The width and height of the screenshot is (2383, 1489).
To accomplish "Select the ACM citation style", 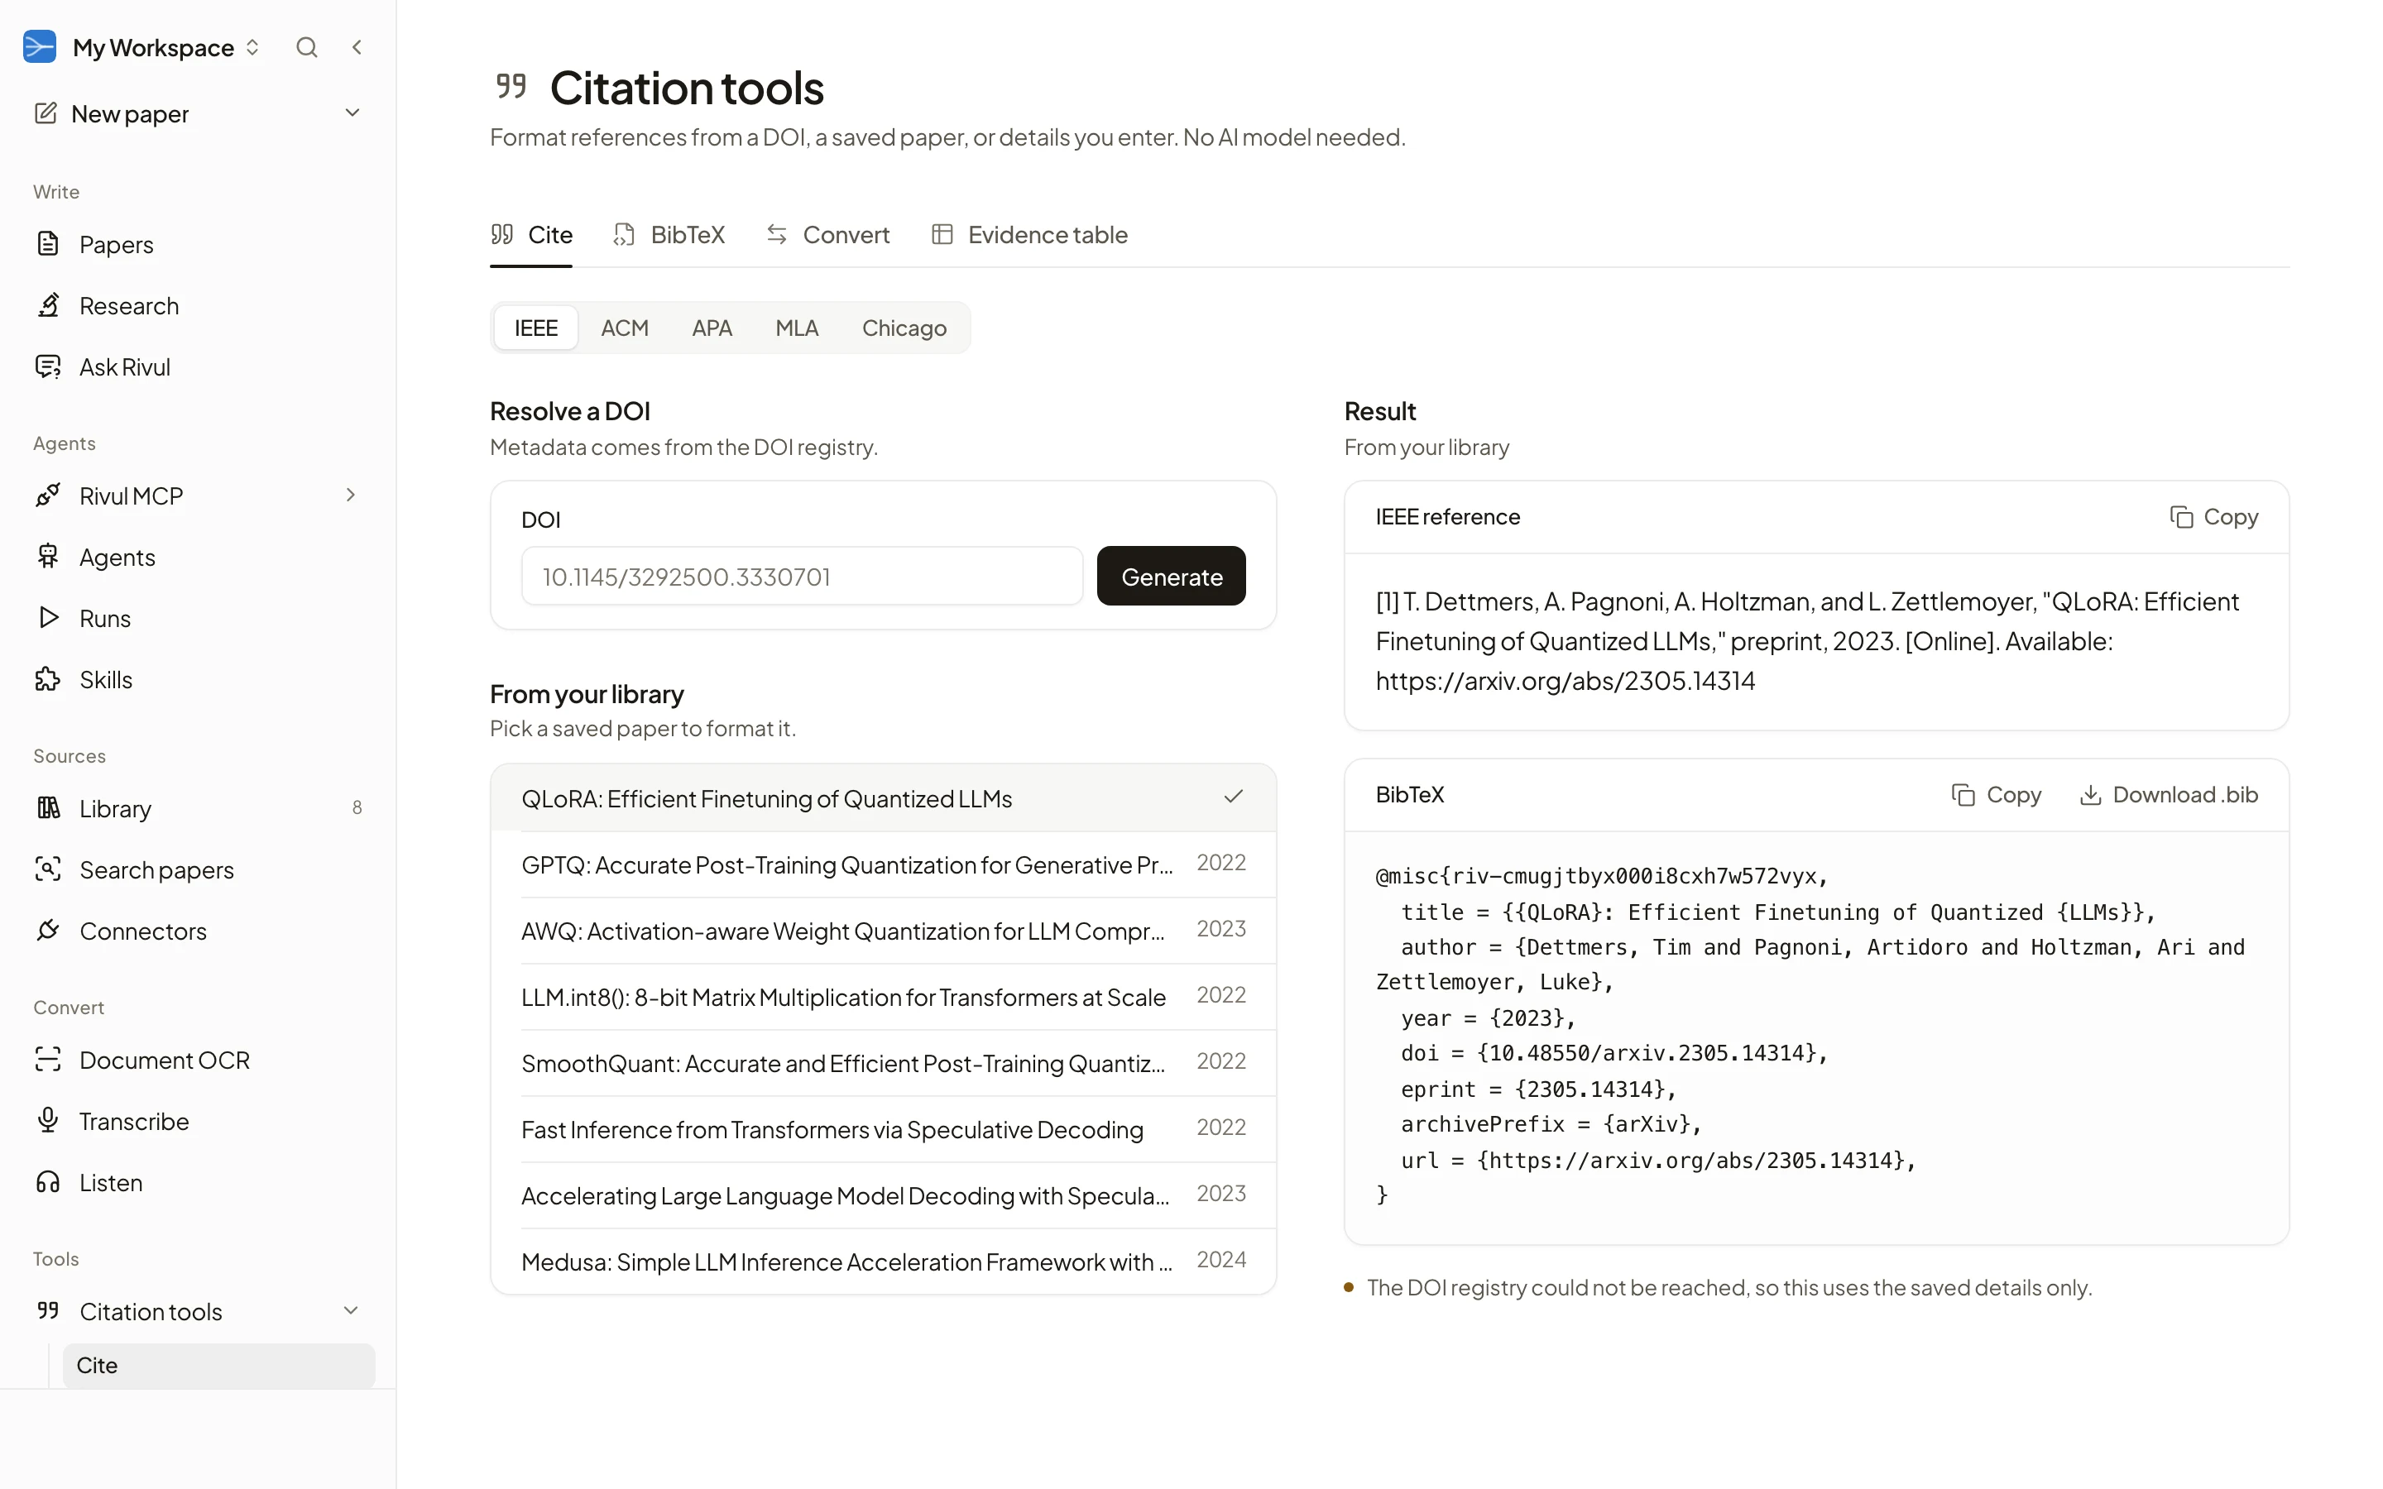I will [x=625, y=328].
